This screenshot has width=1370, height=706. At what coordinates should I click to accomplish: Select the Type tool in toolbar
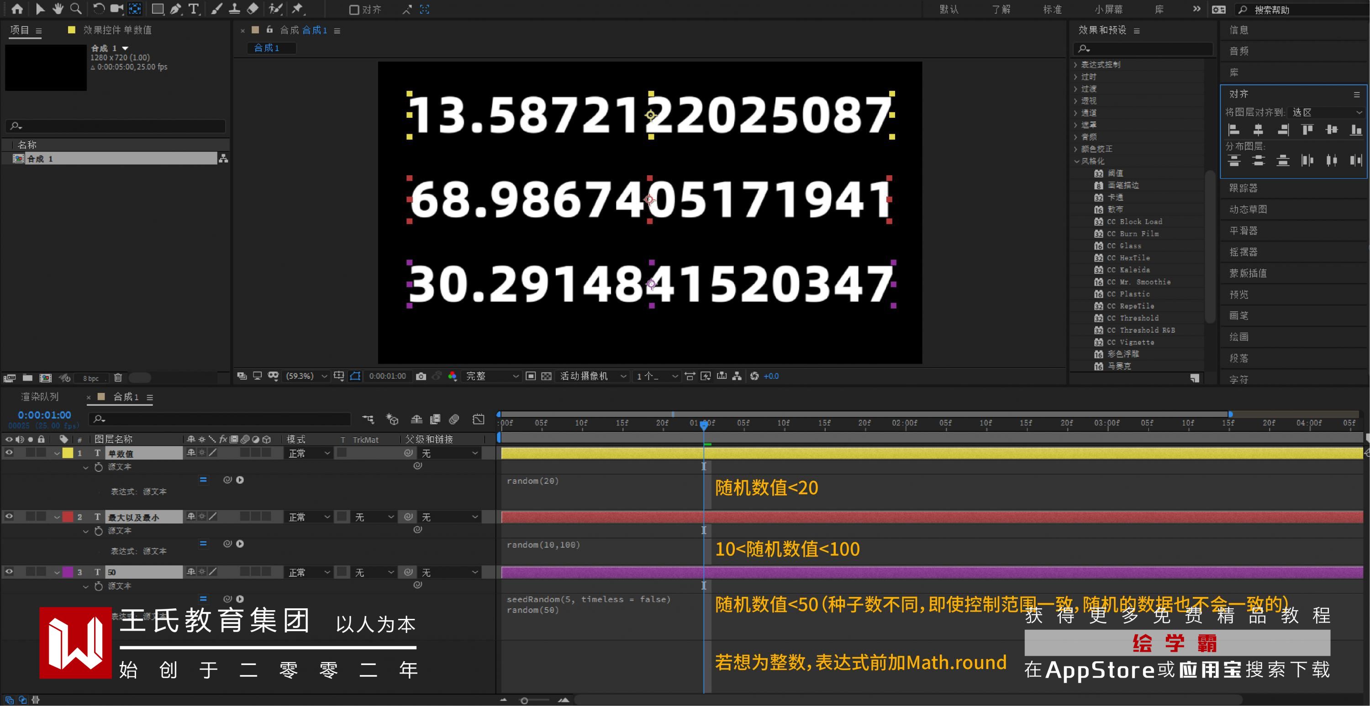(194, 9)
